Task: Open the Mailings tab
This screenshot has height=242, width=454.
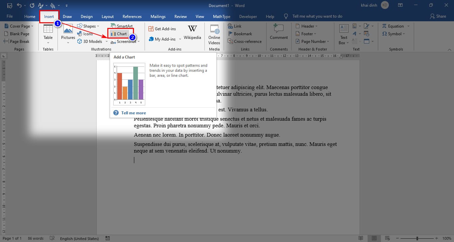Action: (158, 16)
